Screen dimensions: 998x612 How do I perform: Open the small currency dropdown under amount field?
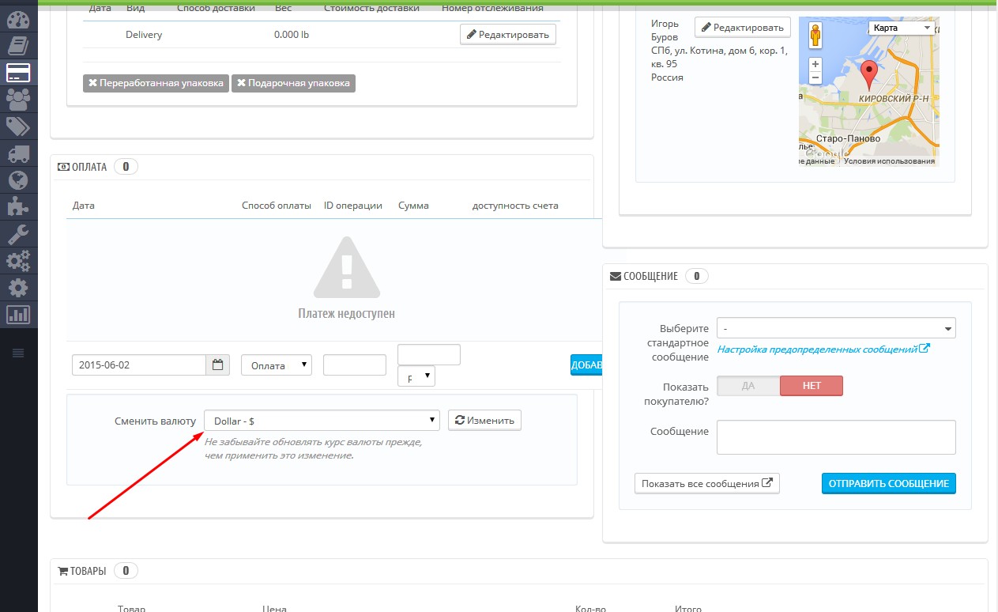click(416, 377)
